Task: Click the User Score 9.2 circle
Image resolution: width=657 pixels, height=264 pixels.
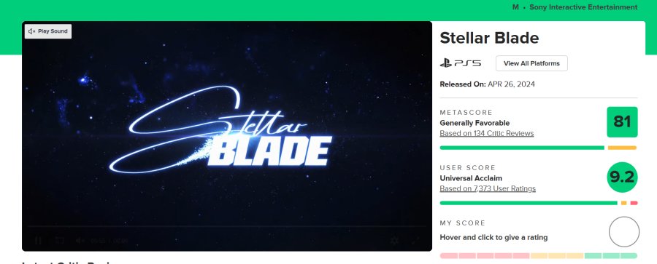Action: 622,177
